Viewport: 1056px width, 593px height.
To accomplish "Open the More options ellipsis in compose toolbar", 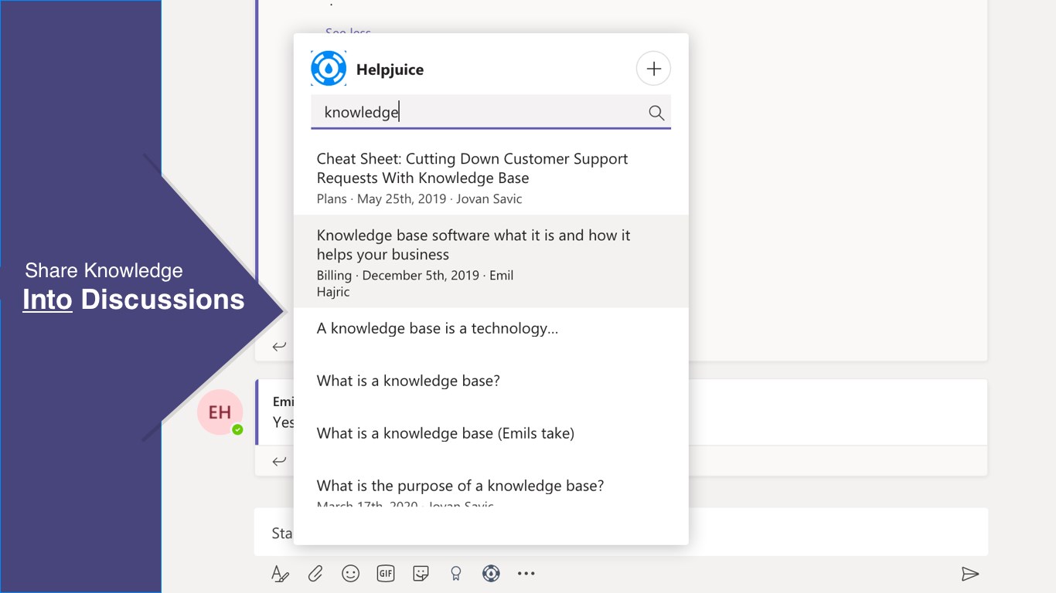I will point(526,574).
